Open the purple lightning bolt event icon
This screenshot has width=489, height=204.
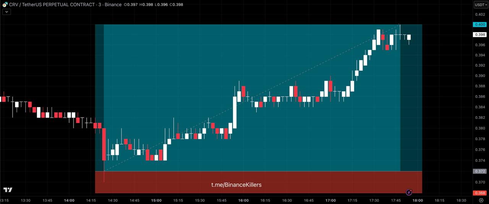point(409,193)
